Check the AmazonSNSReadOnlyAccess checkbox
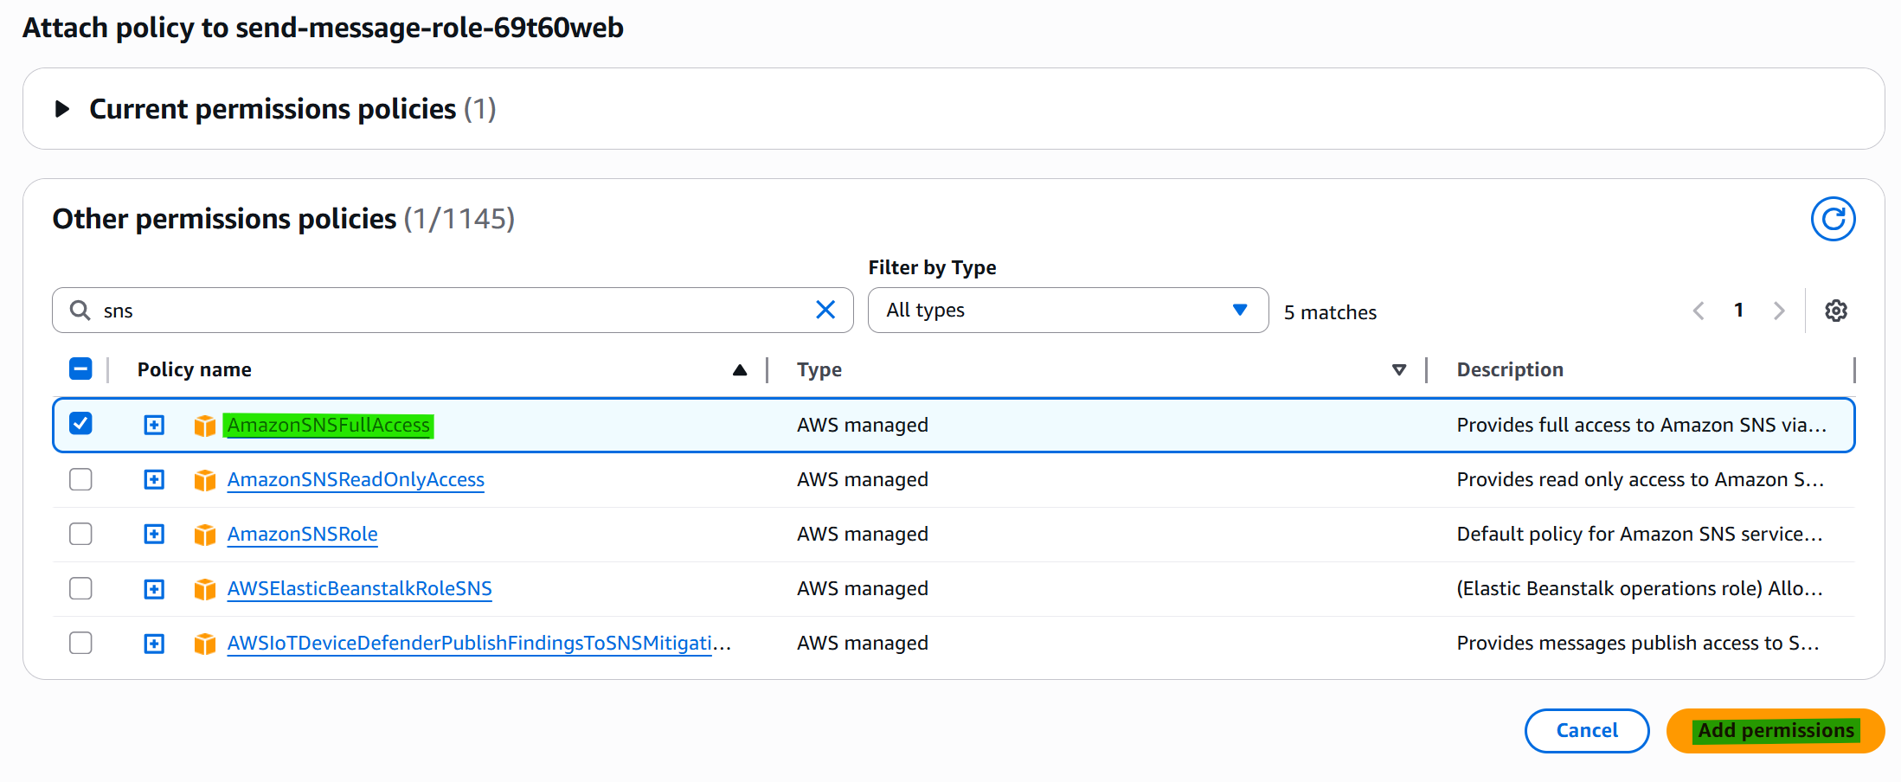 coord(80,479)
